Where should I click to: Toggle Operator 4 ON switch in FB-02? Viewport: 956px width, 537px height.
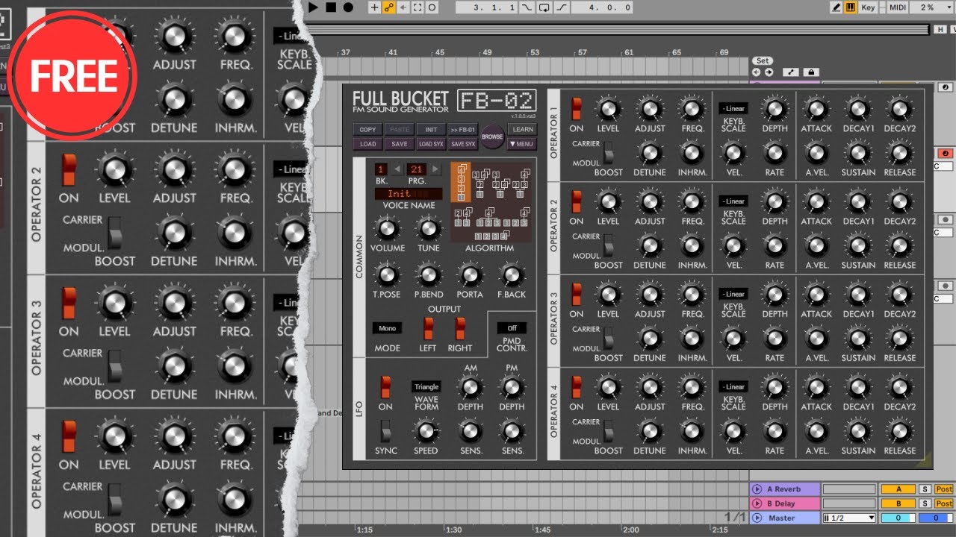click(577, 387)
